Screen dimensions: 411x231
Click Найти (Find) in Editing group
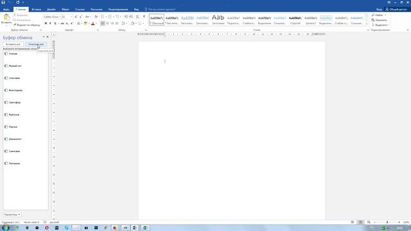pos(379,15)
